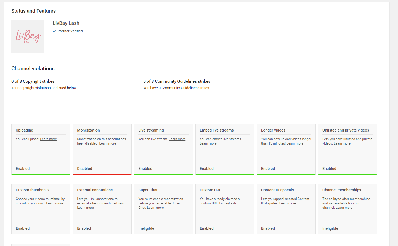The width and height of the screenshot is (398, 246).
Task: Click Learn more in Live streaming card
Action: pos(177,139)
